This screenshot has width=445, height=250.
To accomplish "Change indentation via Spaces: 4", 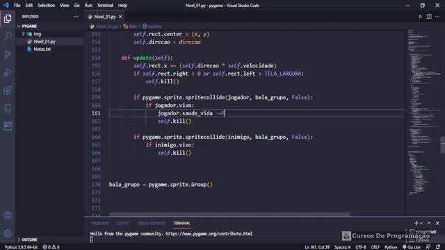I will (342, 247).
